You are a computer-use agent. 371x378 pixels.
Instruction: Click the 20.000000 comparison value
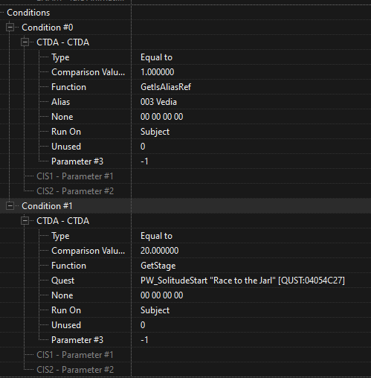tap(159, 251)
